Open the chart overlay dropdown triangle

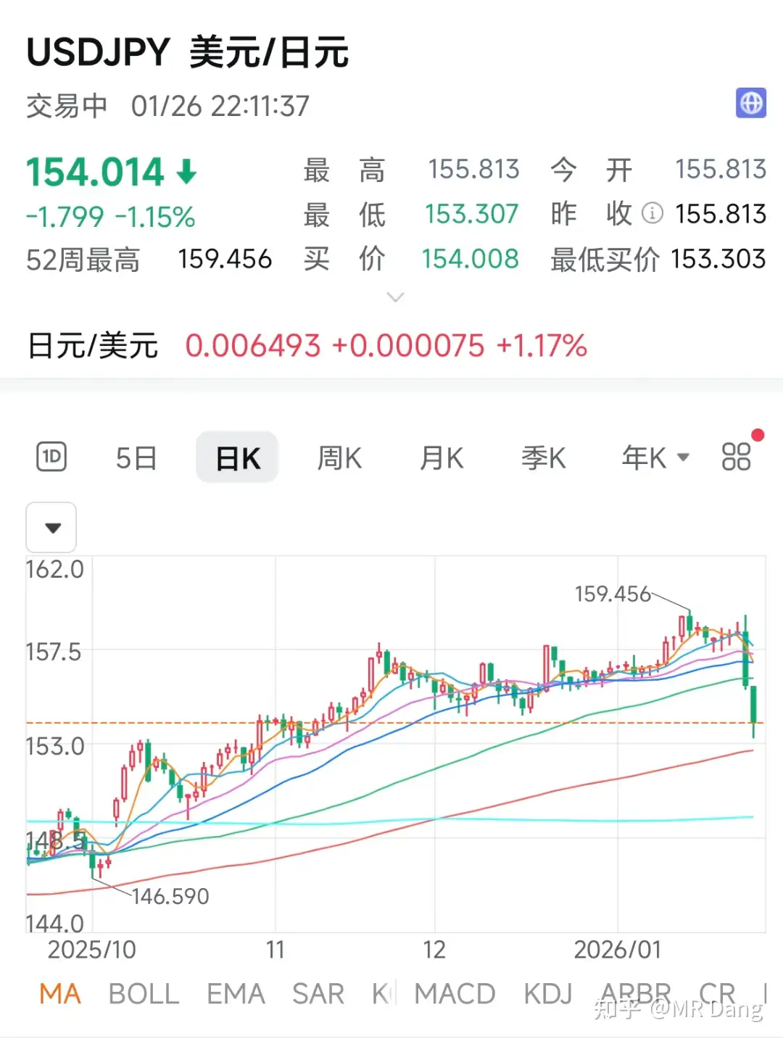(x=51, y=528)
